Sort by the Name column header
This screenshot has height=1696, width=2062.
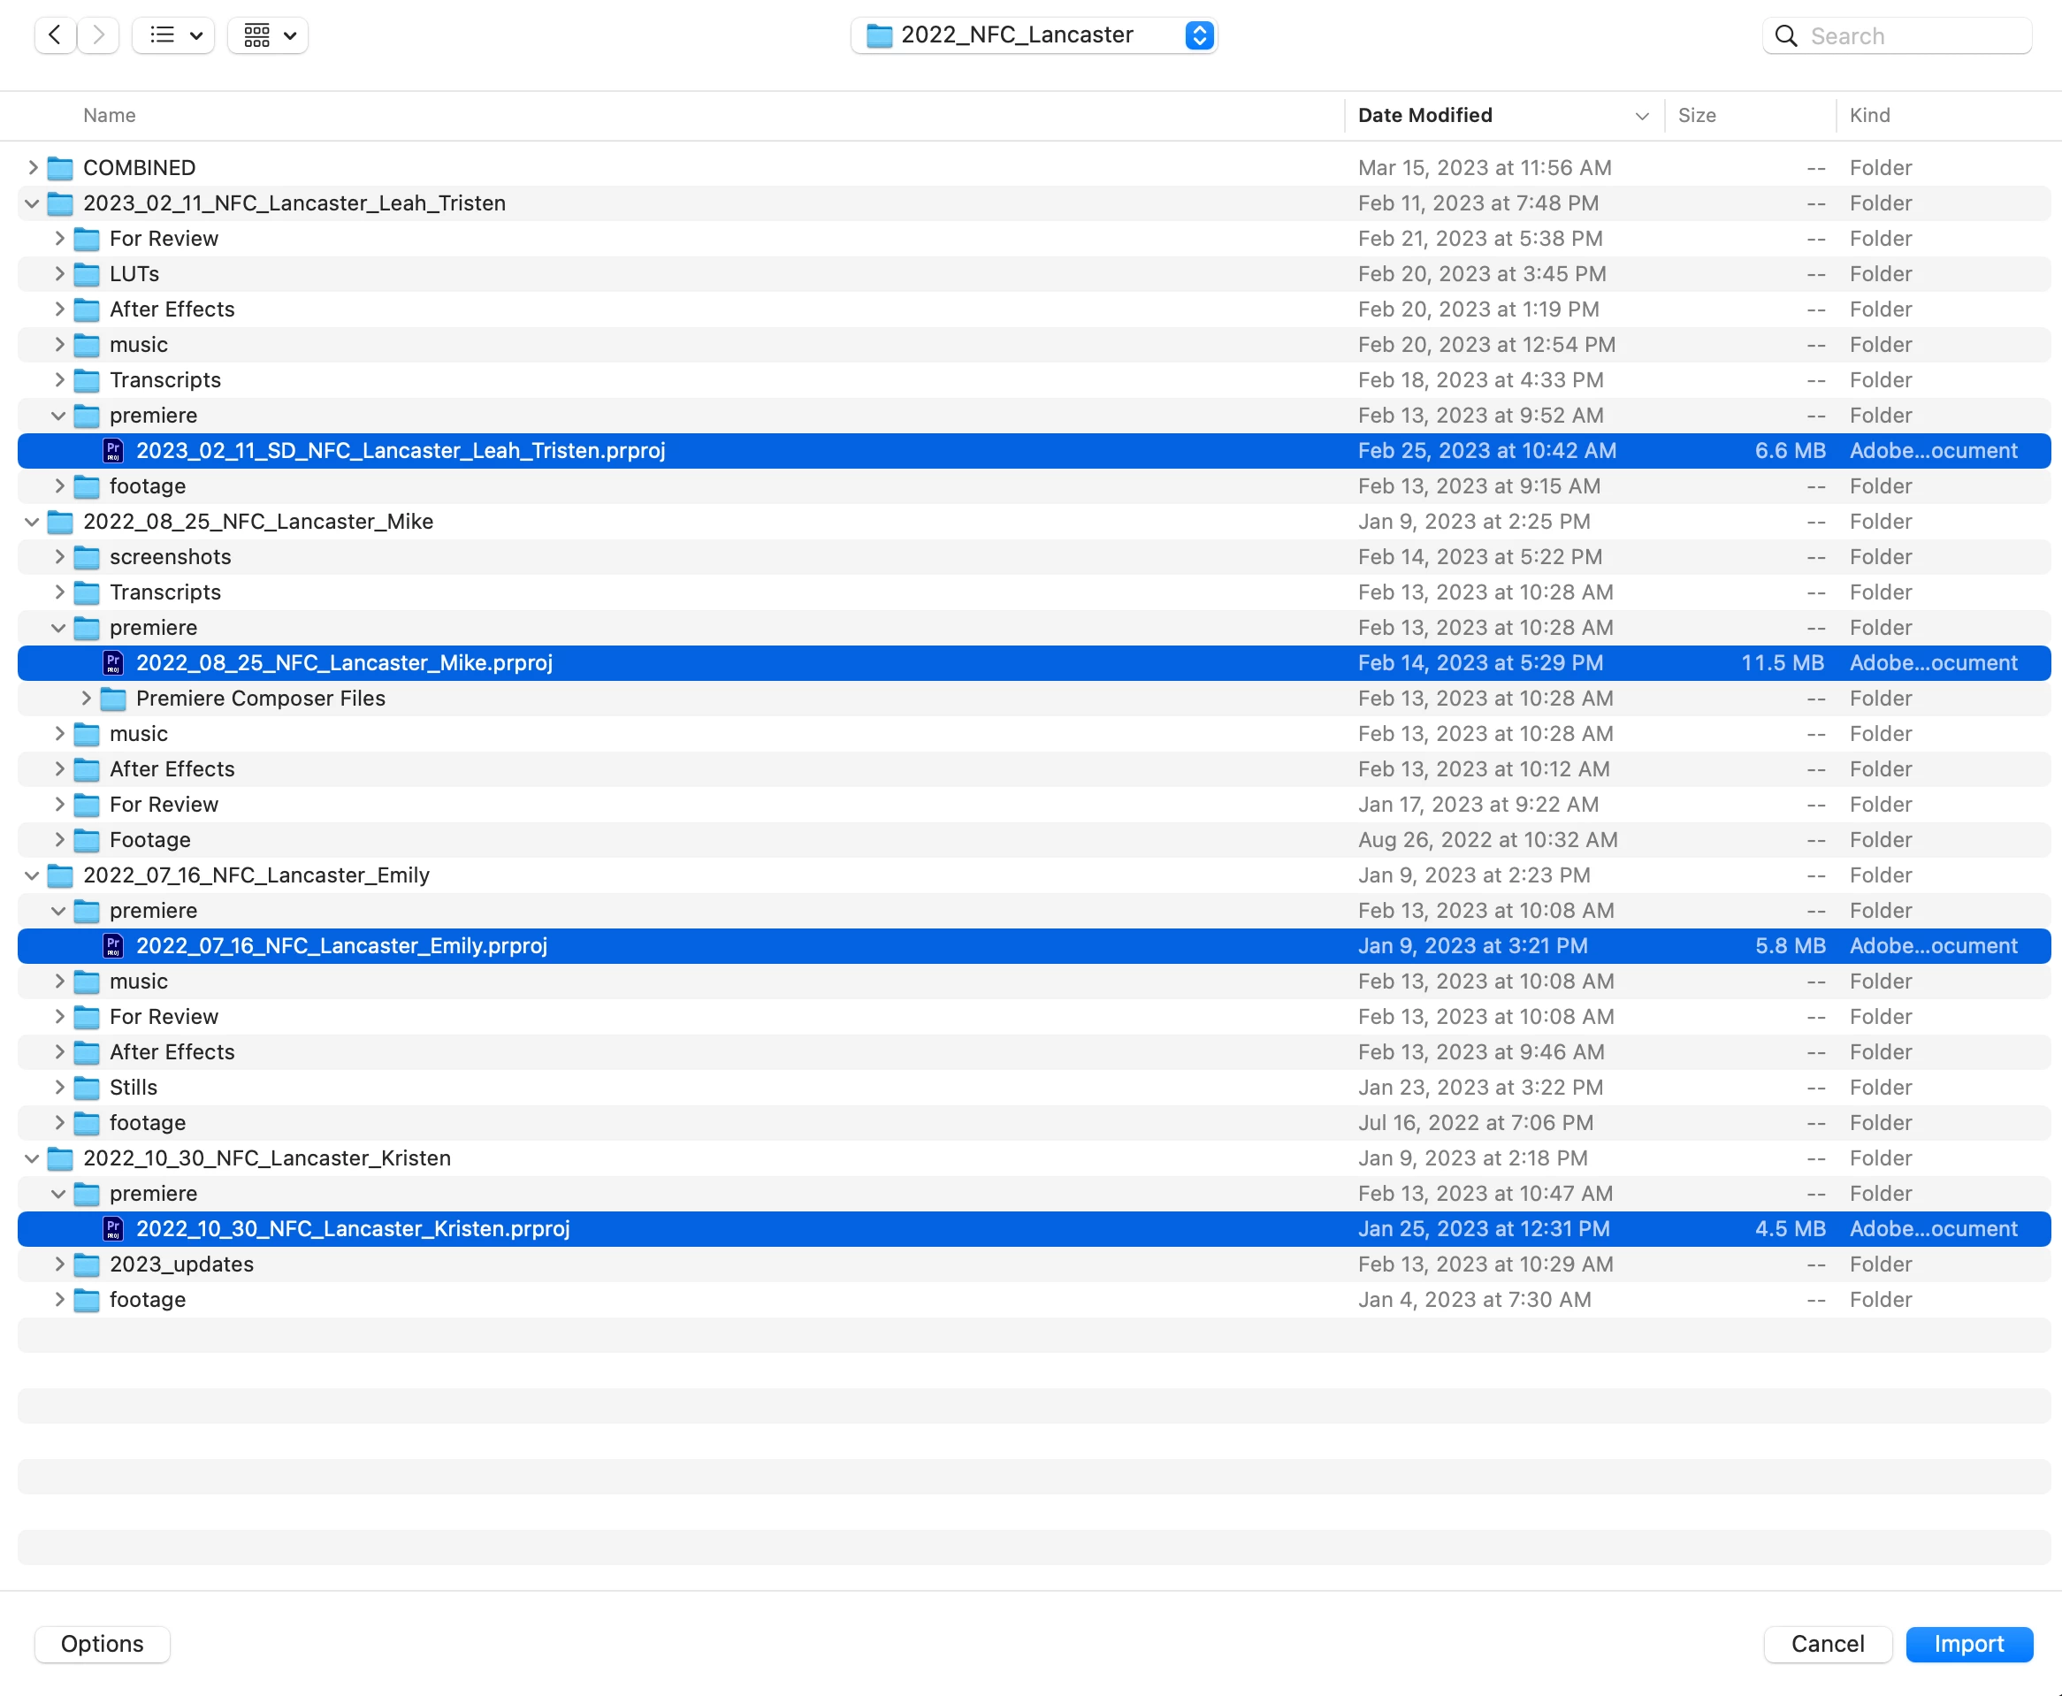[x=110, y=115]
